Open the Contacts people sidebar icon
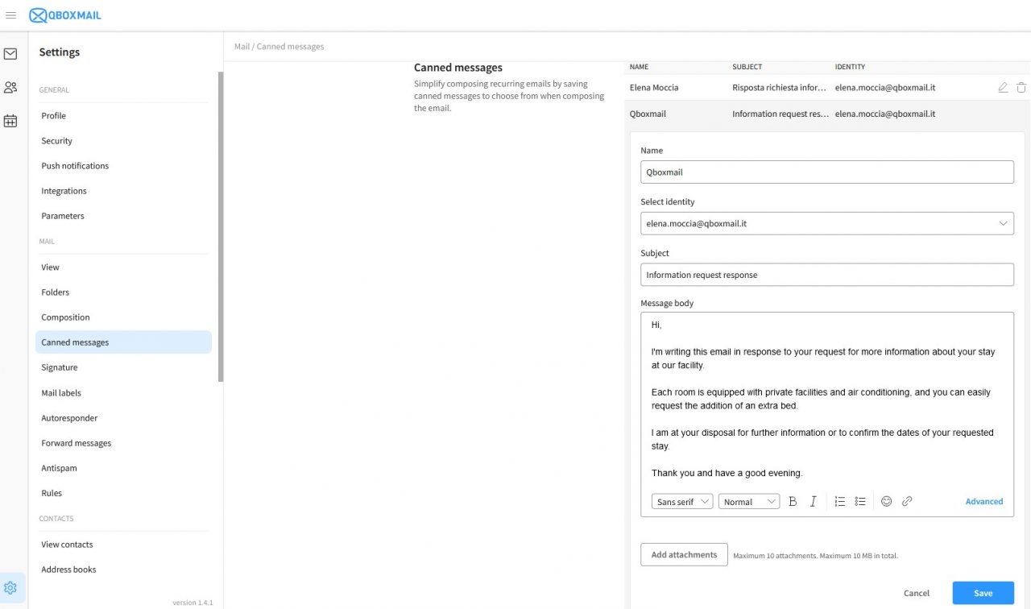The width and height of the screenshot is (1031, 609). click(x=10, y=87)
